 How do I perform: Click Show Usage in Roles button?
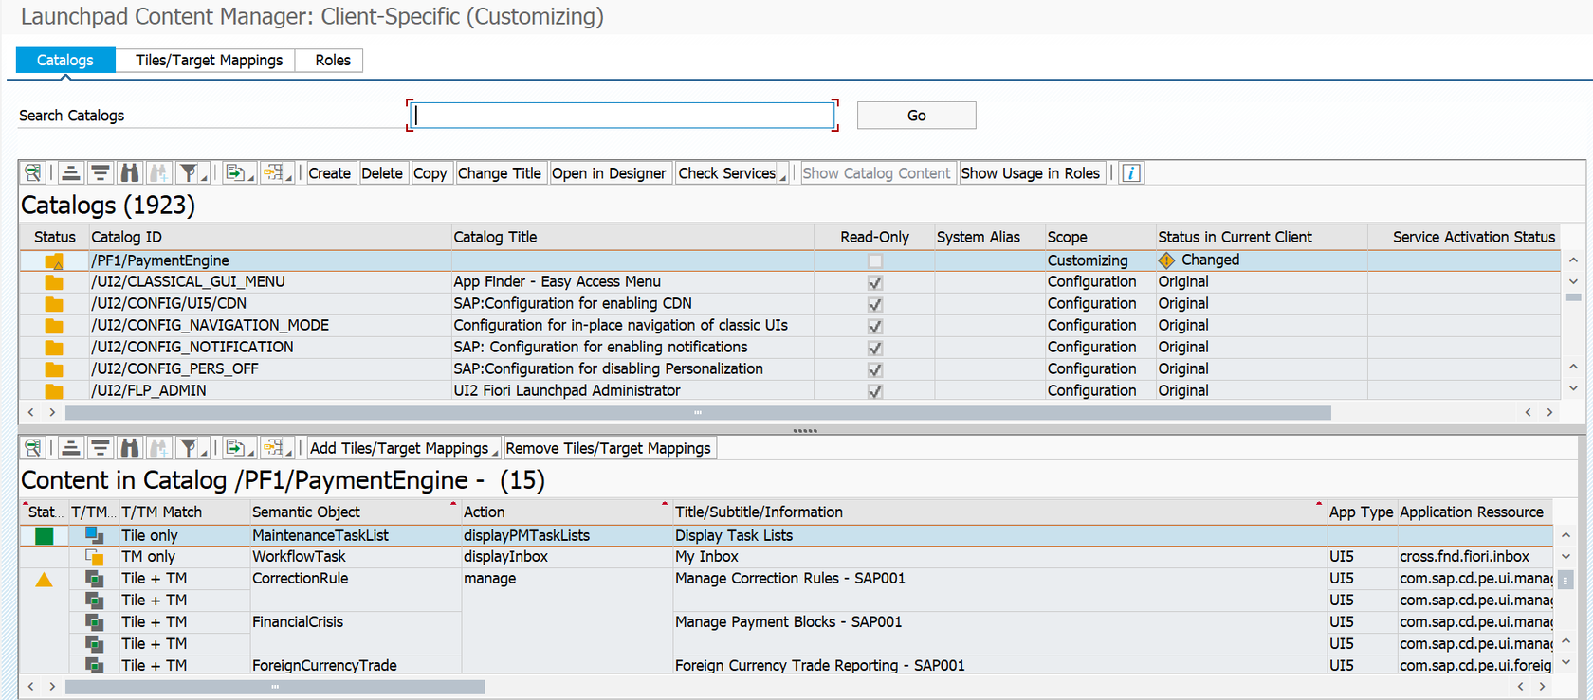pos(1031,173)
